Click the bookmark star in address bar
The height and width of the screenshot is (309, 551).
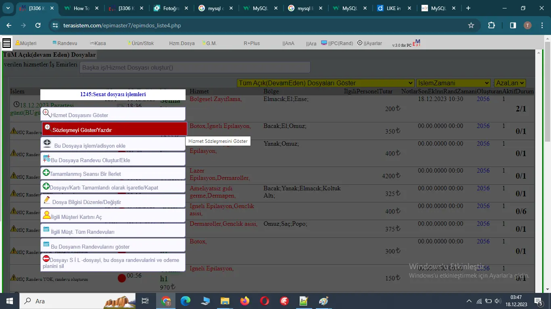click(471, 25)
